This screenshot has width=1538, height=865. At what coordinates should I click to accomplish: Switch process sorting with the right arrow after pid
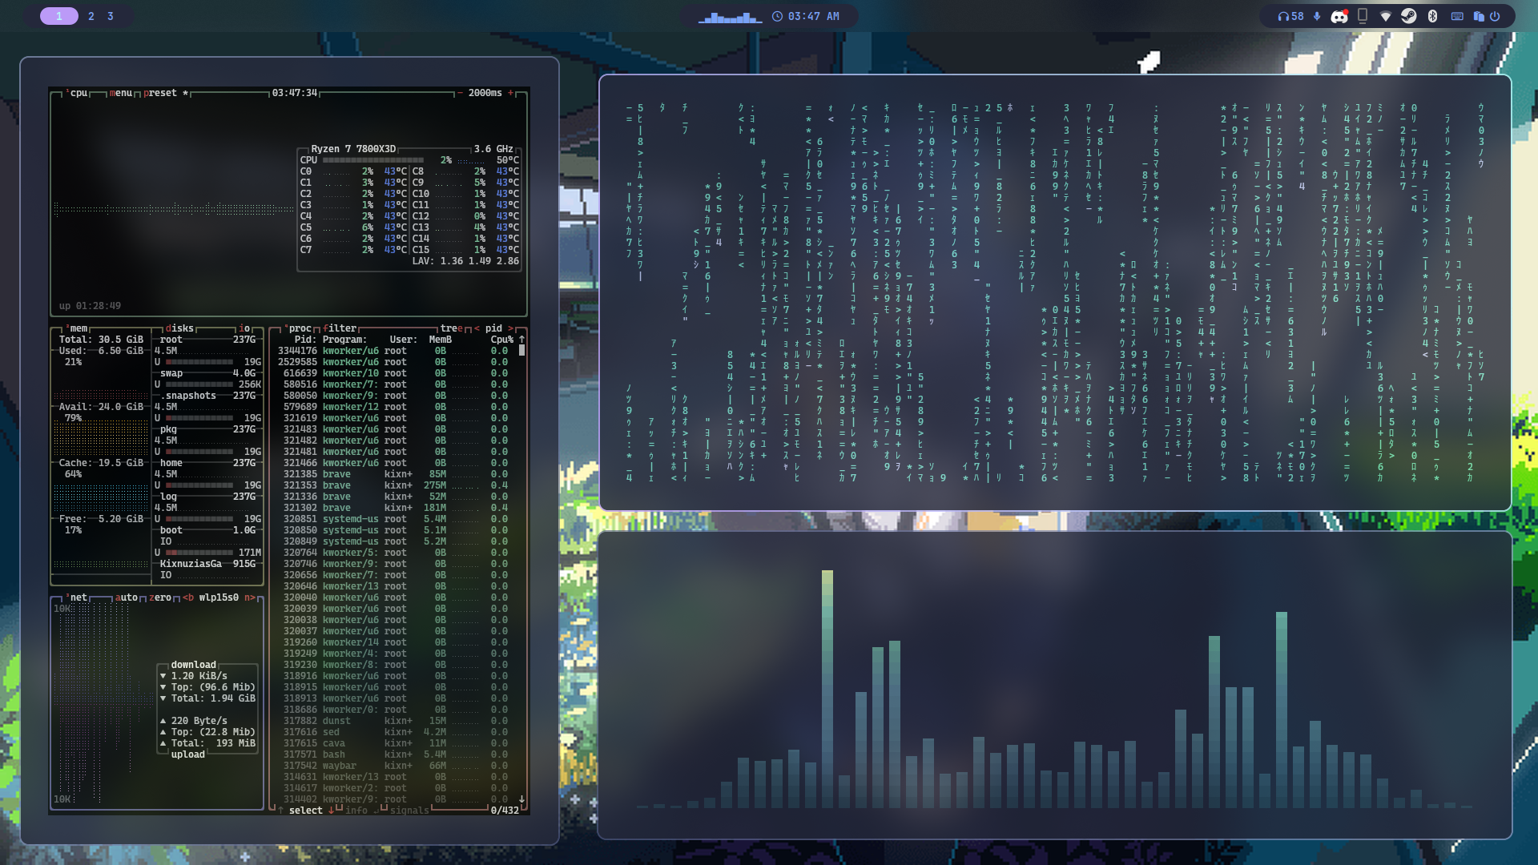510,328
